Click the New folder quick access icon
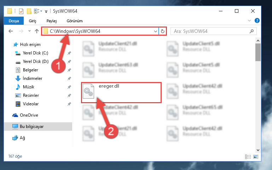 (x=29, y=11)
